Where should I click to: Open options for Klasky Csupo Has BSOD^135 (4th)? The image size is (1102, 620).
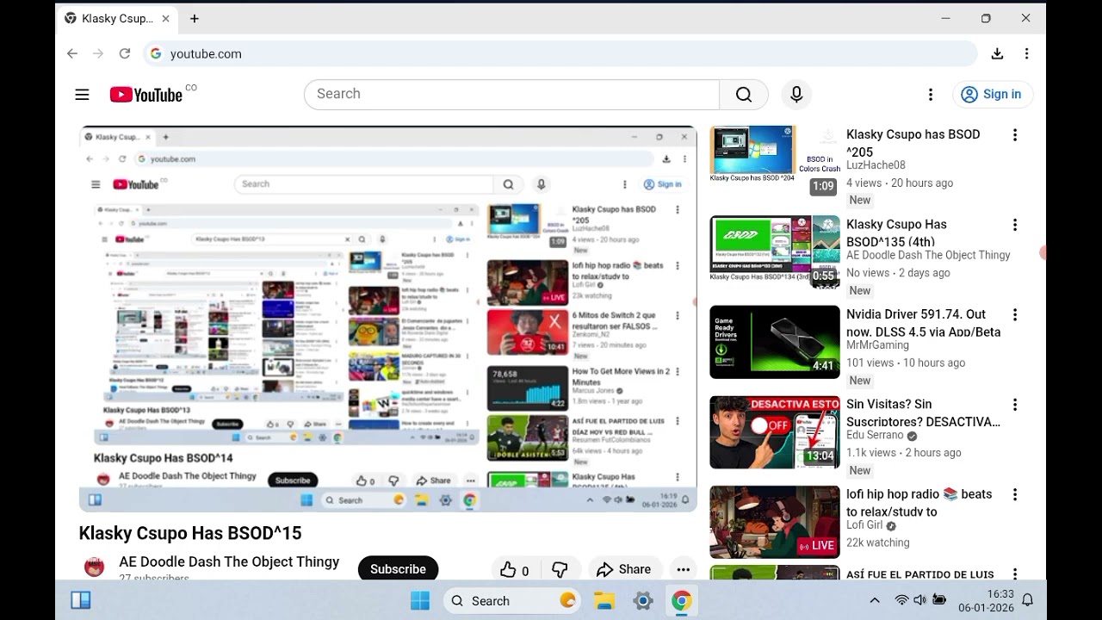1015,225
